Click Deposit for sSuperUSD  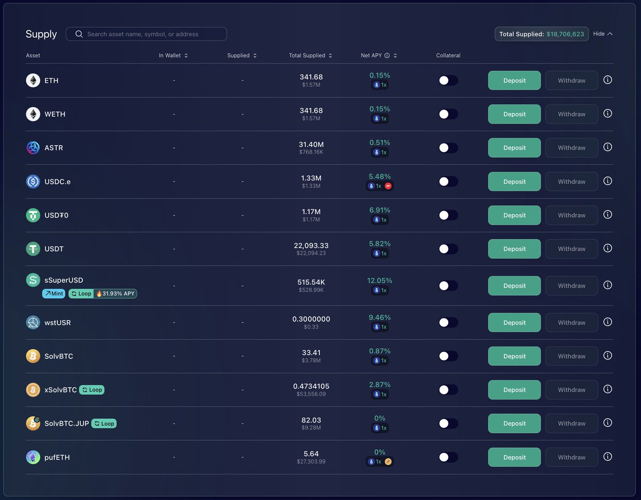click(x=514, y=285)
